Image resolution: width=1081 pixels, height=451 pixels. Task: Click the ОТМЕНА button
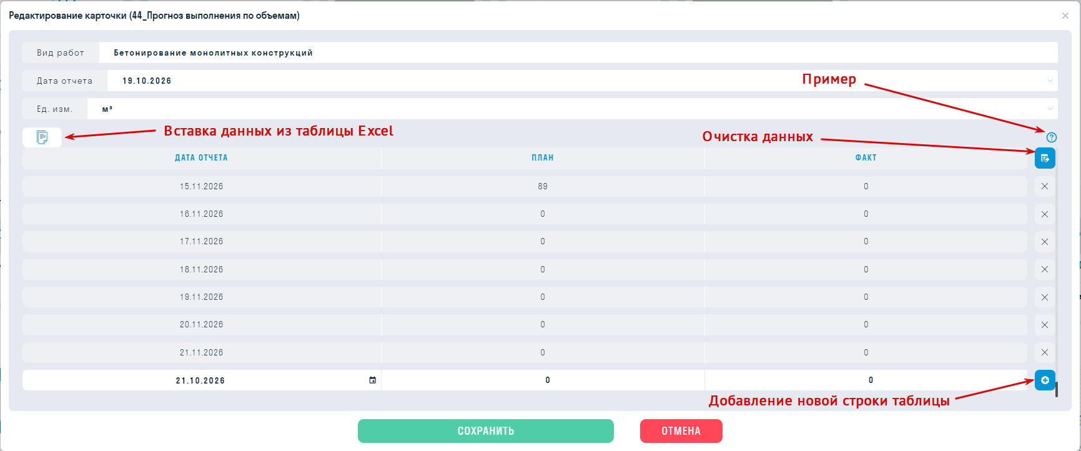coord(681,431)
